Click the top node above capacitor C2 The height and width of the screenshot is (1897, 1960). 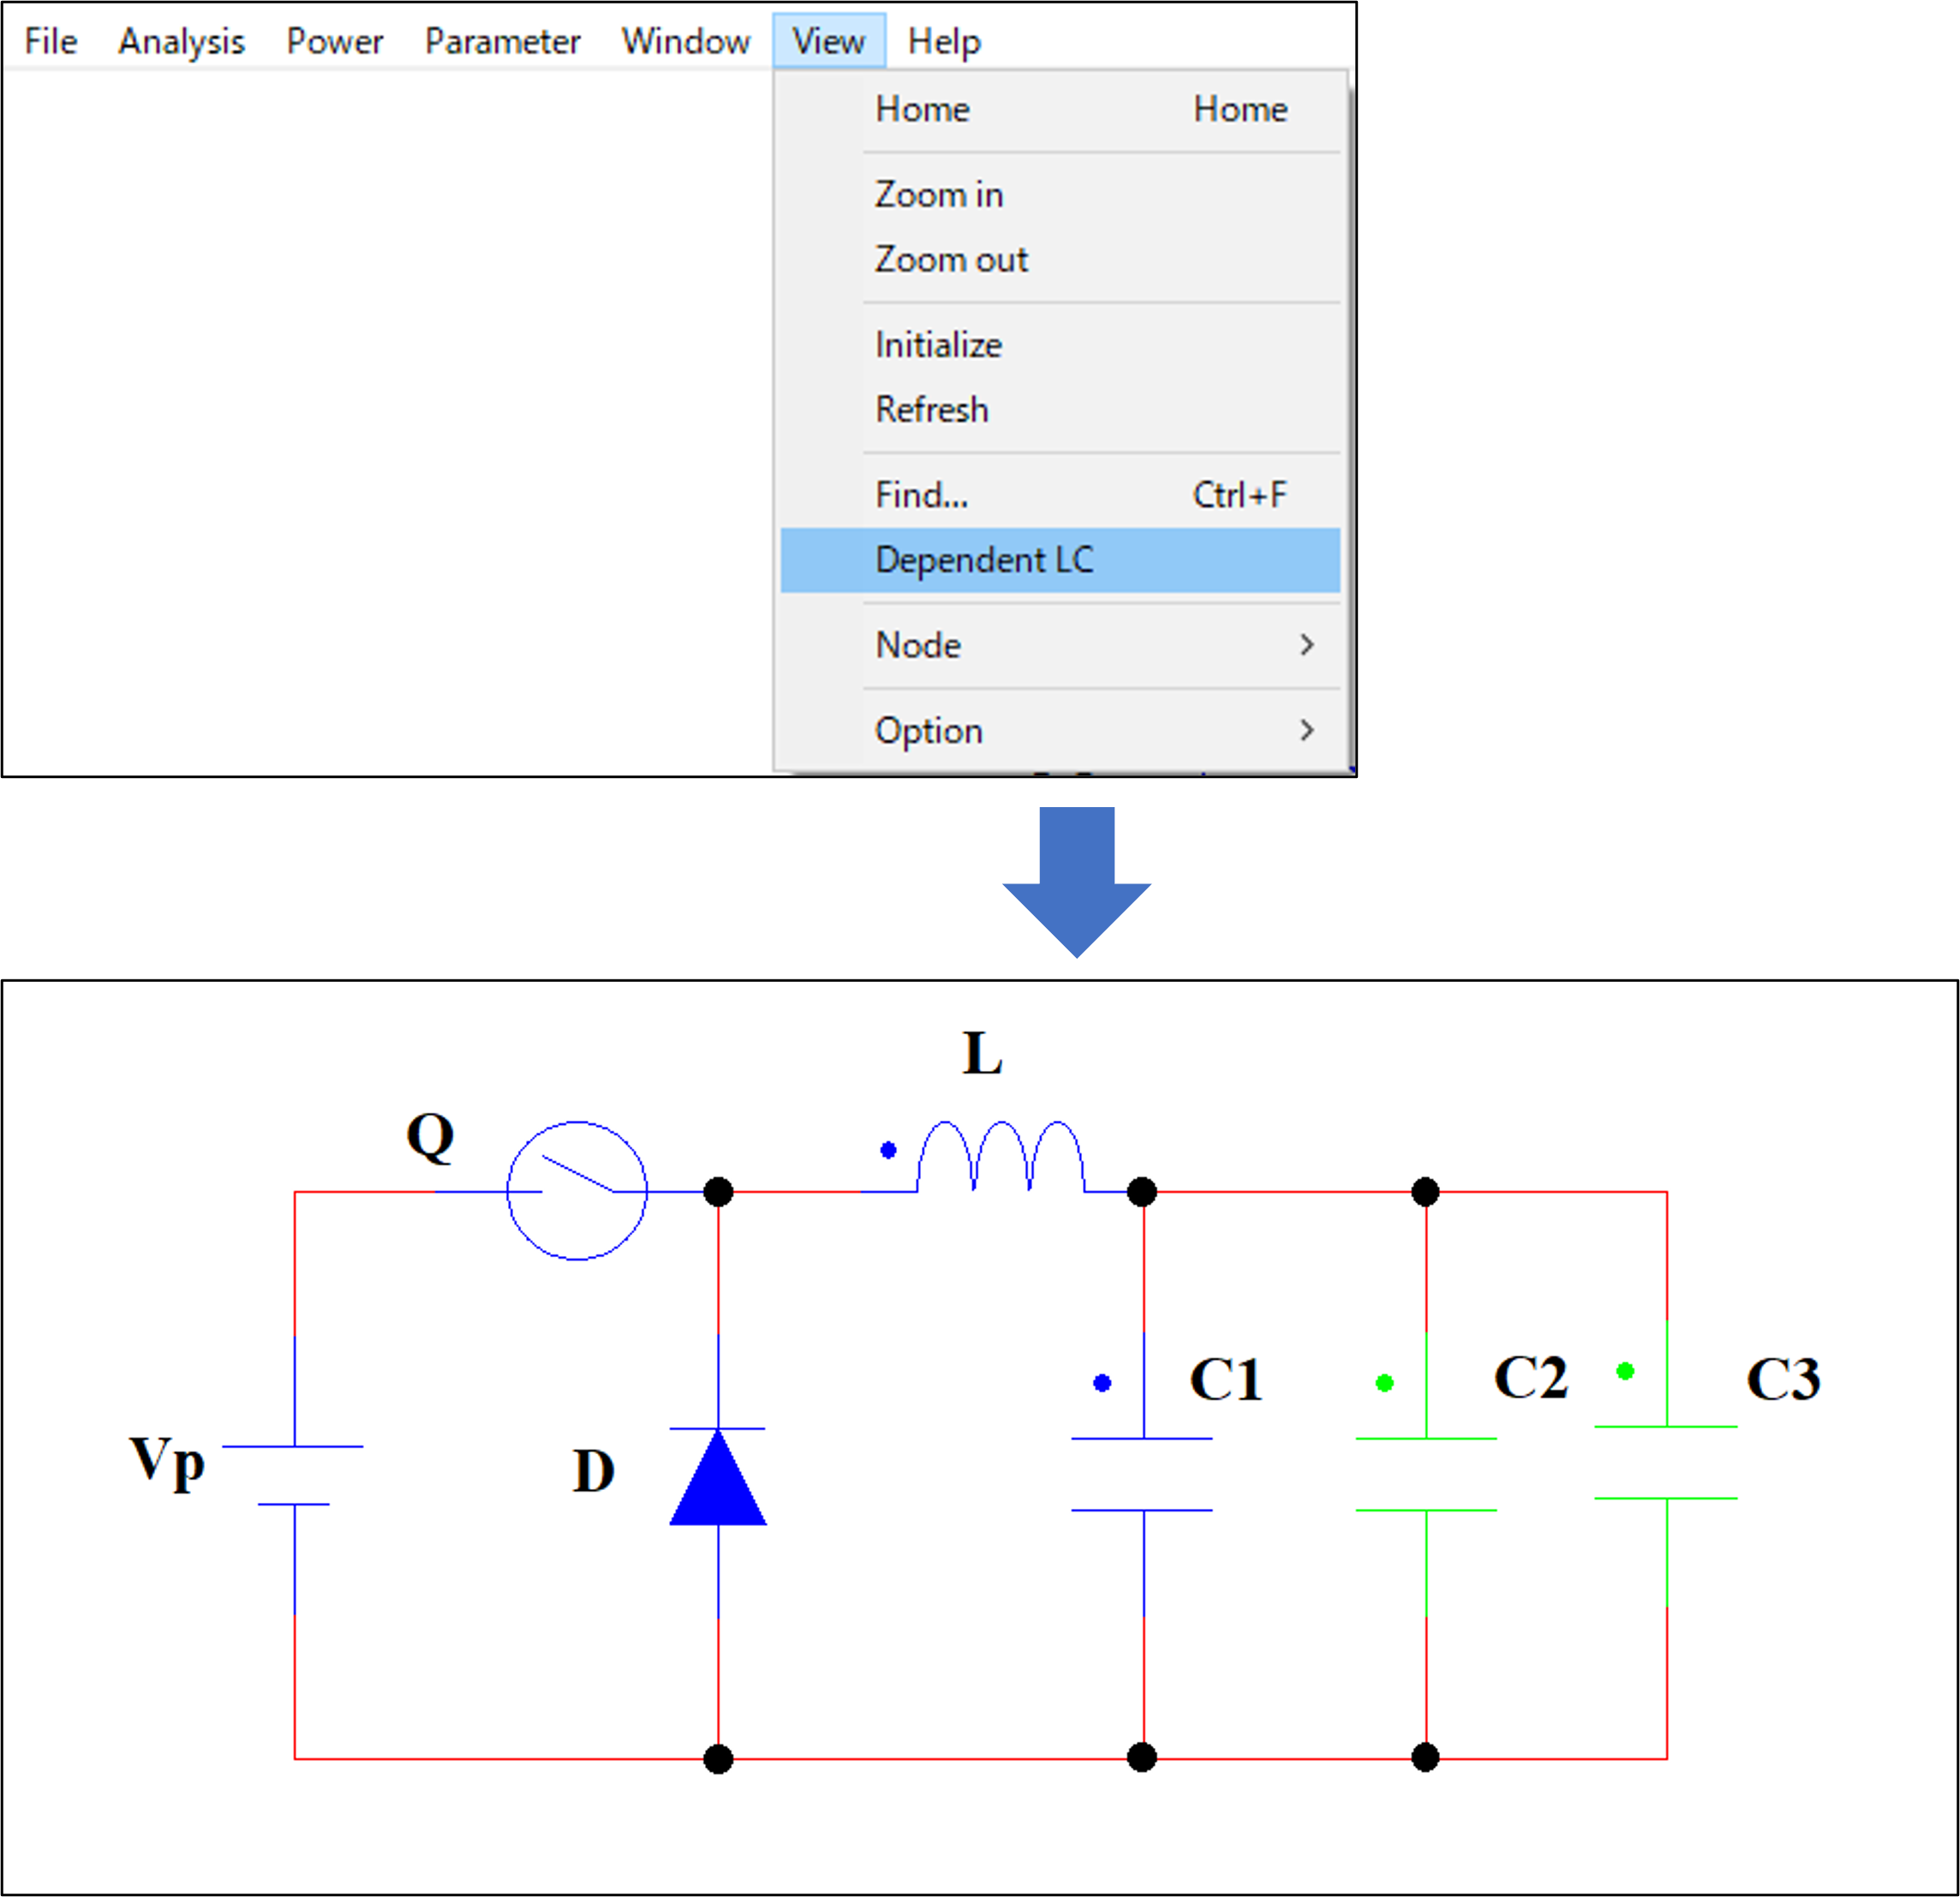tap(1425, 1192)
